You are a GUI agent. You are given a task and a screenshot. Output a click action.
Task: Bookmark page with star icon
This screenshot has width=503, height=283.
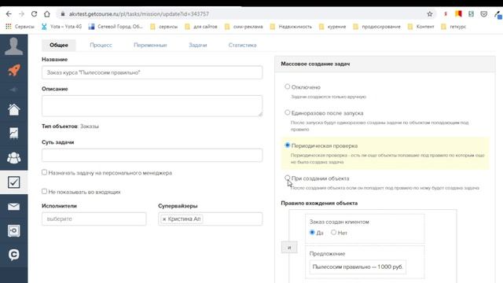[x=430, y=14]
